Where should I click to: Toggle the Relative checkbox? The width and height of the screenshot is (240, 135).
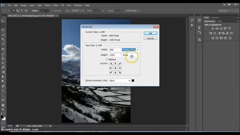coord(107,59)
